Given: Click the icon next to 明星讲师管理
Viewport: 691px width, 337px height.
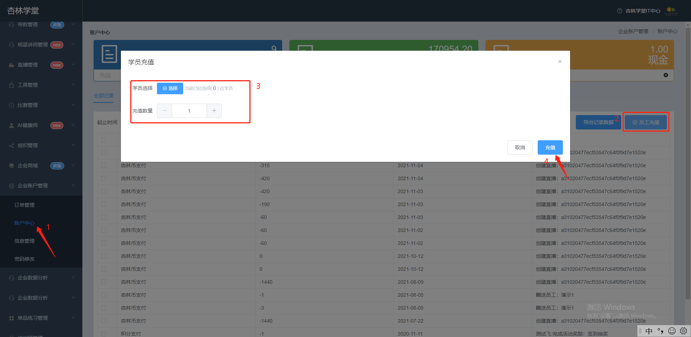Looking at the screenshot, I should [12, 45].
